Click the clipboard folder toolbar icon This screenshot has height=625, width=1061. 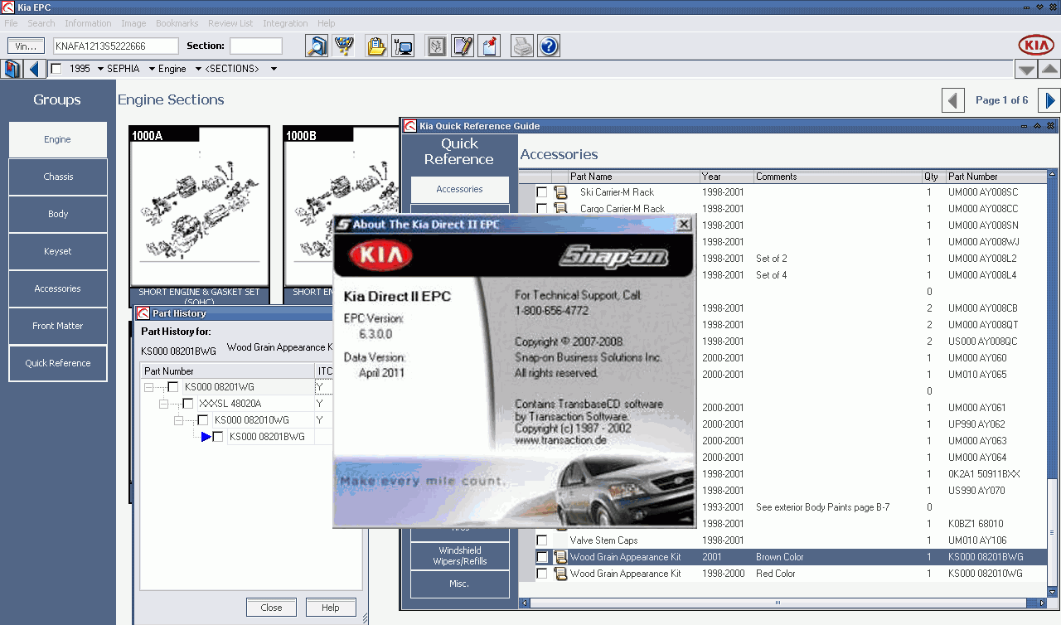pyautogui.click(x=376, y=46)
